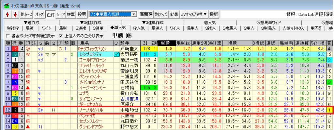
Task: Switch to the 着人気 tab group
Action: coord(210,23)
